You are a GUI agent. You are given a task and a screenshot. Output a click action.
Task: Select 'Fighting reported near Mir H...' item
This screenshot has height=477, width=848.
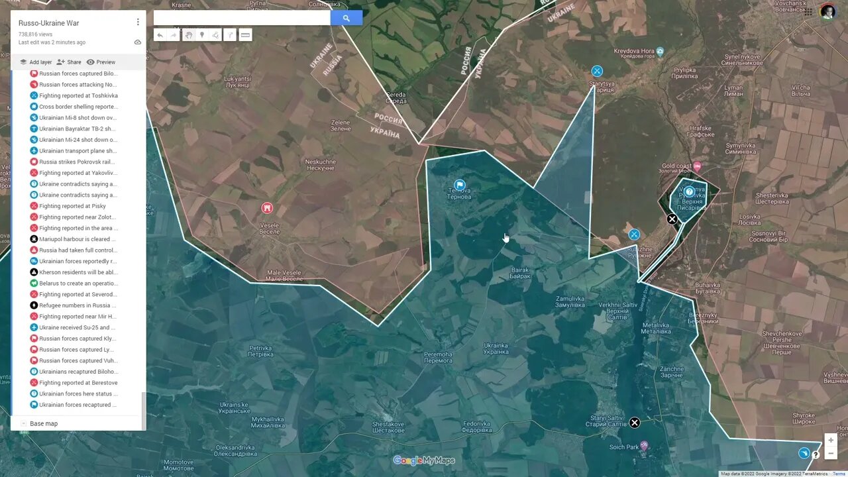click(x=74, y=317)
